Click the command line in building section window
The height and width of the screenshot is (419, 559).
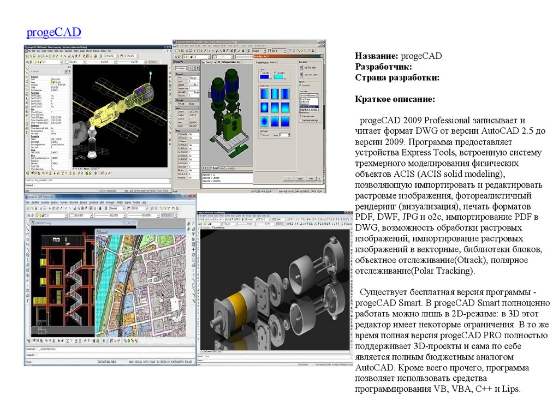(110, 355)
